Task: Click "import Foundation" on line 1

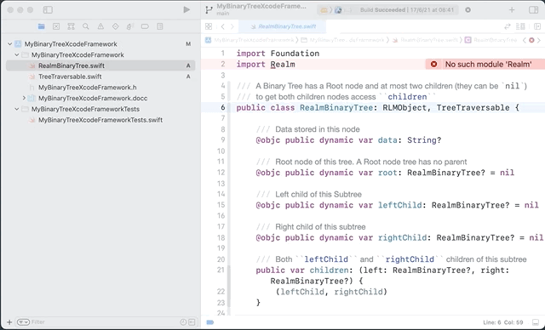Action: [278, 54]
